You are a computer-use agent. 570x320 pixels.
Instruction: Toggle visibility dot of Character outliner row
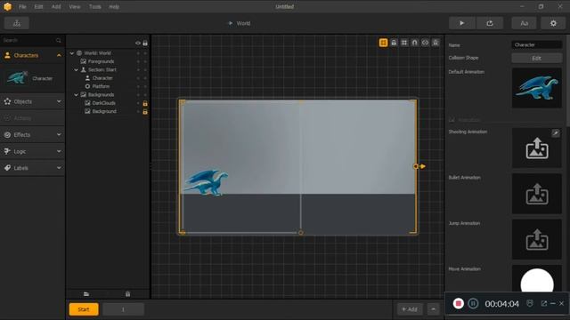click(138, 78)
